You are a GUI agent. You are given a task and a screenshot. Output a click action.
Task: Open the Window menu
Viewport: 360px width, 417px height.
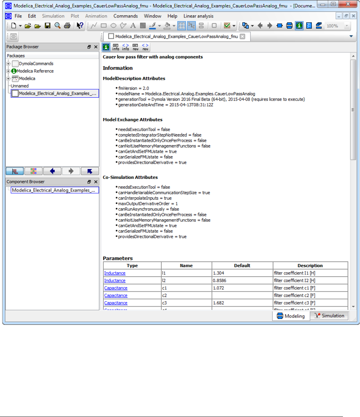(153, 16)
